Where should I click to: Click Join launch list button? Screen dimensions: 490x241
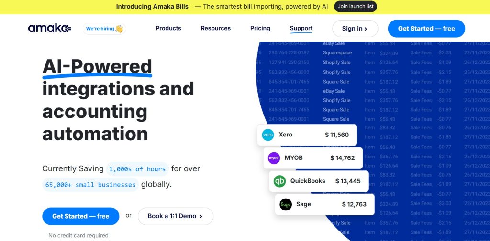pos(356,7)
